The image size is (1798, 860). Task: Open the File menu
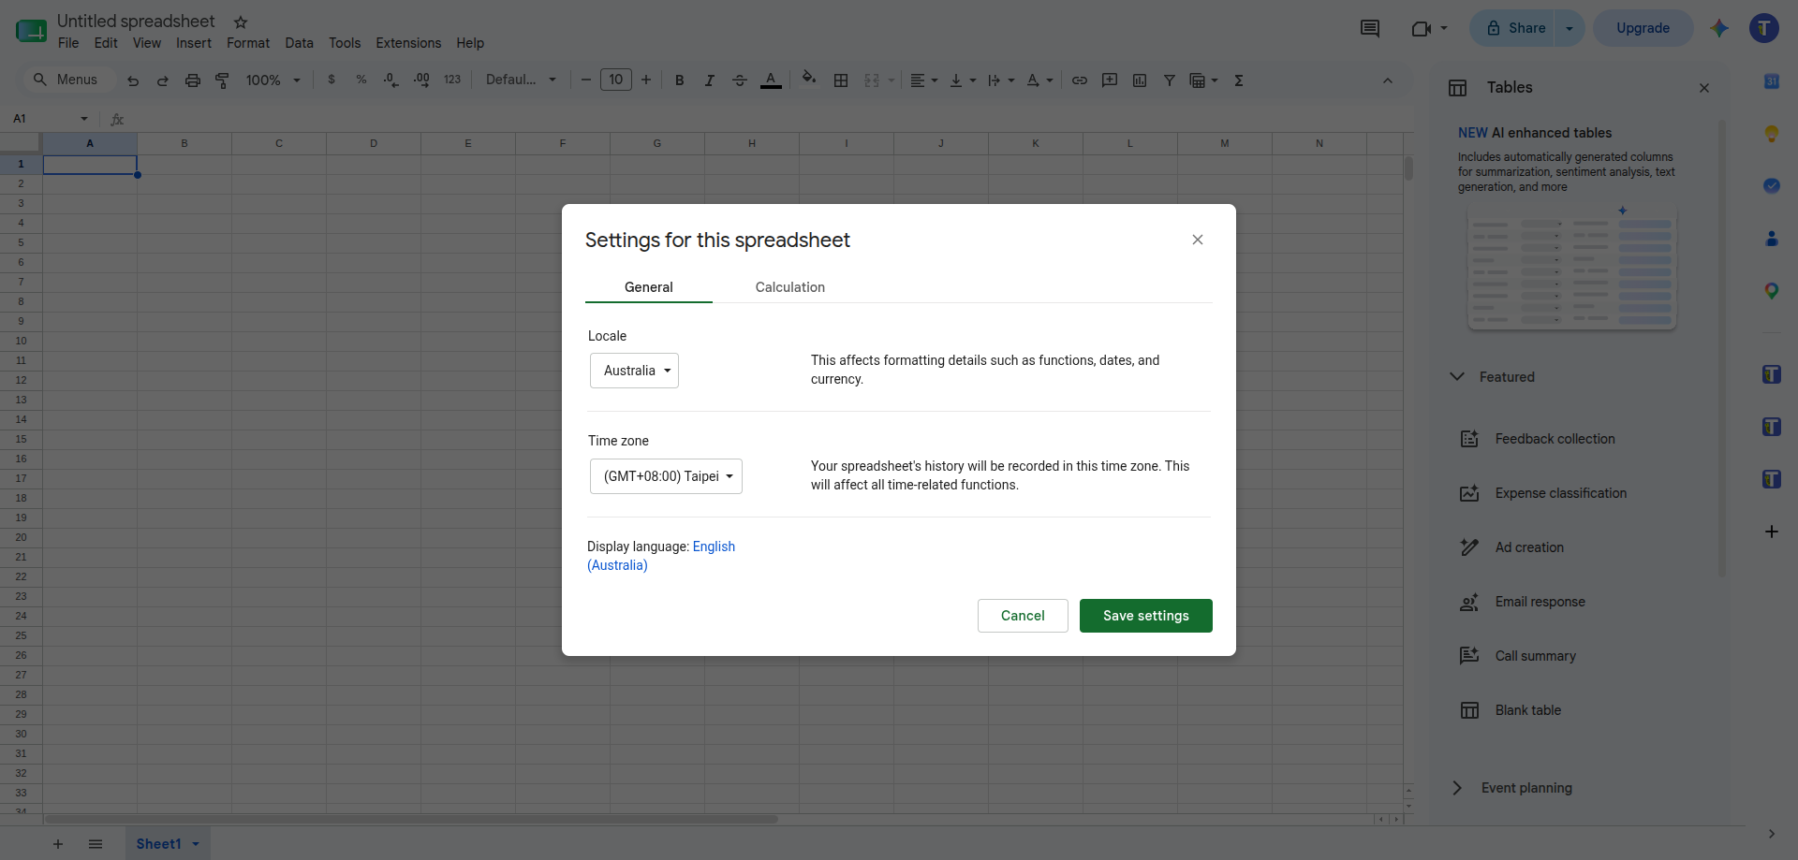[68, 43]
